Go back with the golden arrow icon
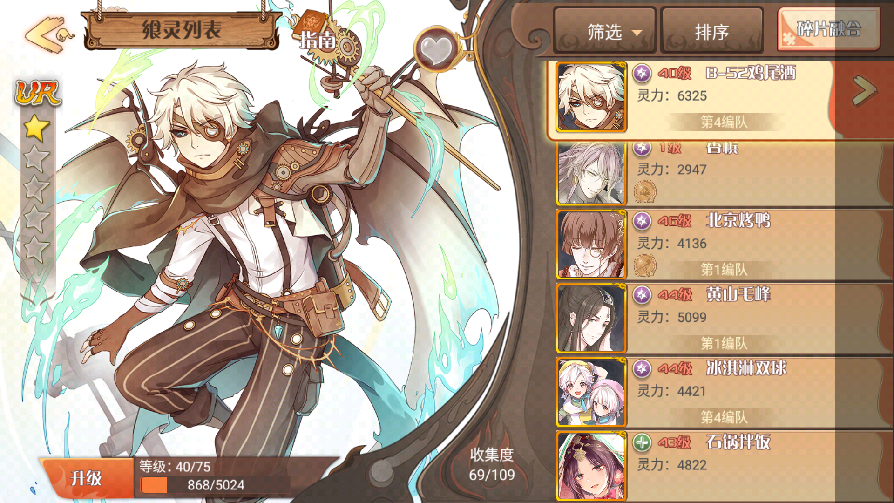 49,34
